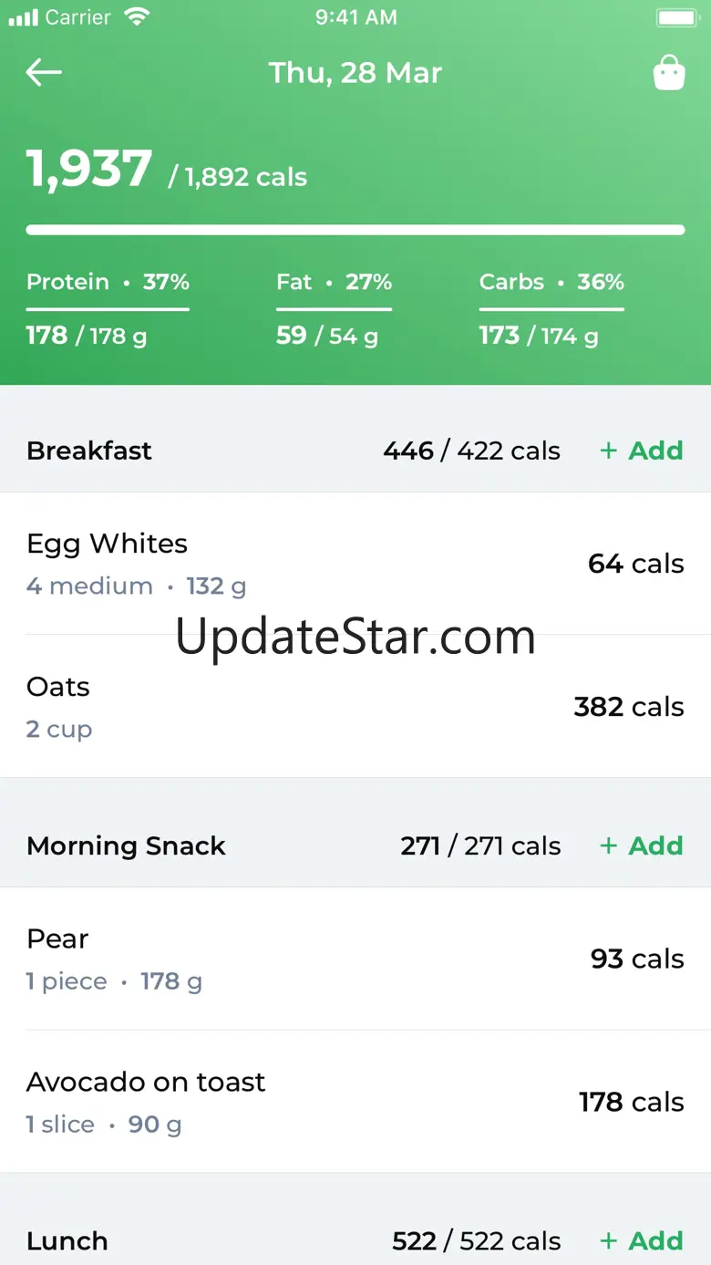The height and width of the screenshot is (1265, 711).
Task: Open the shopping bag icon
Action: pos(669,73)
